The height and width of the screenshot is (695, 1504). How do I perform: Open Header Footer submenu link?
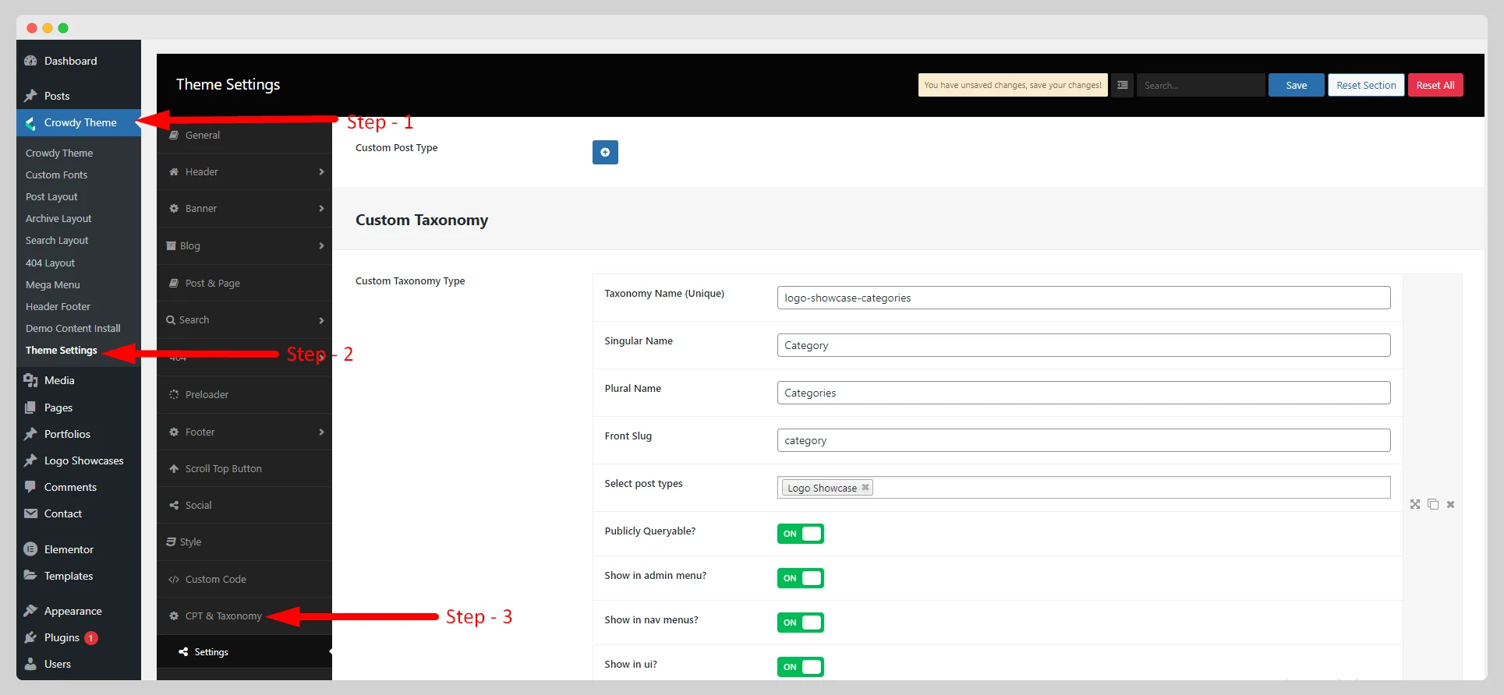pos(58,307)
